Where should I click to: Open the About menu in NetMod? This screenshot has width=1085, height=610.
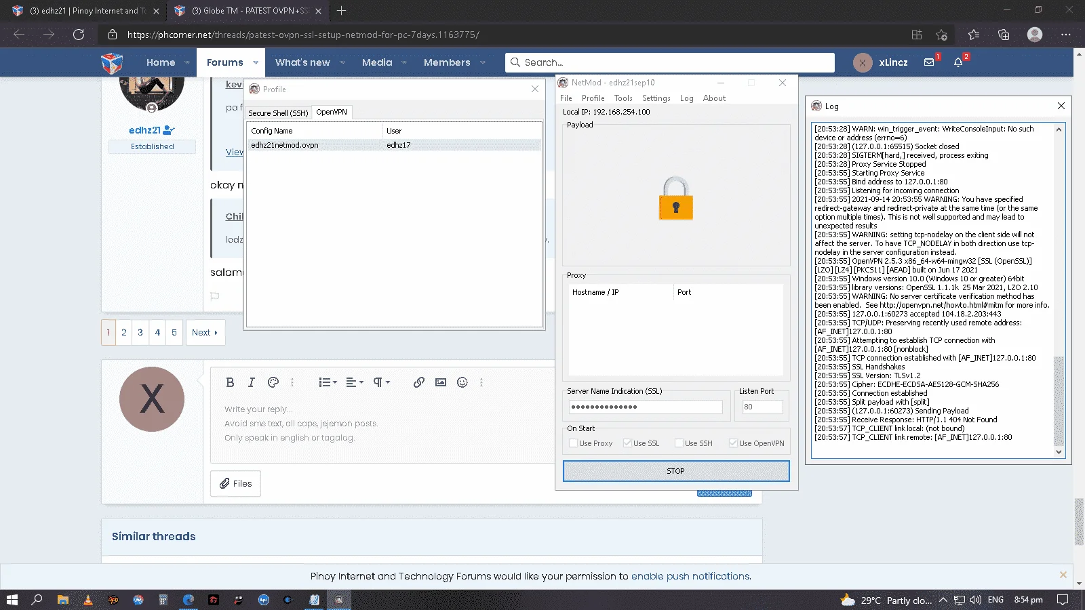click(x=714, y=98)
